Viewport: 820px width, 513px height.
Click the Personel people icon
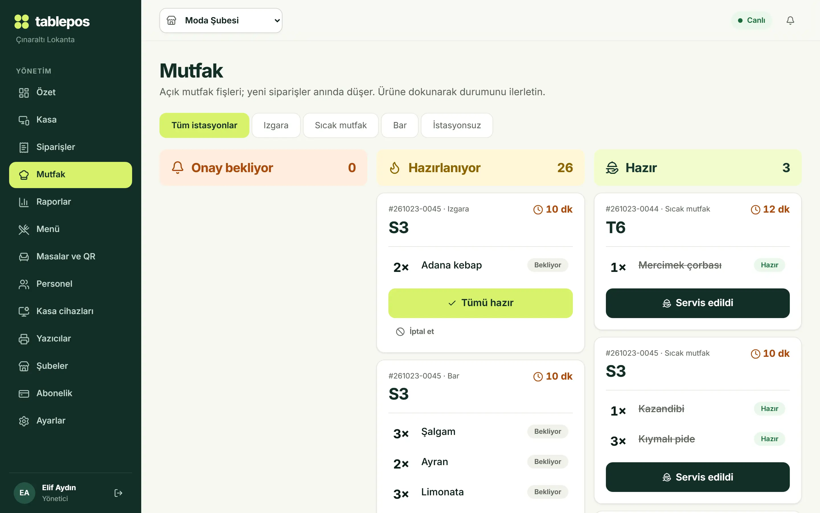[x=24, y=284]
